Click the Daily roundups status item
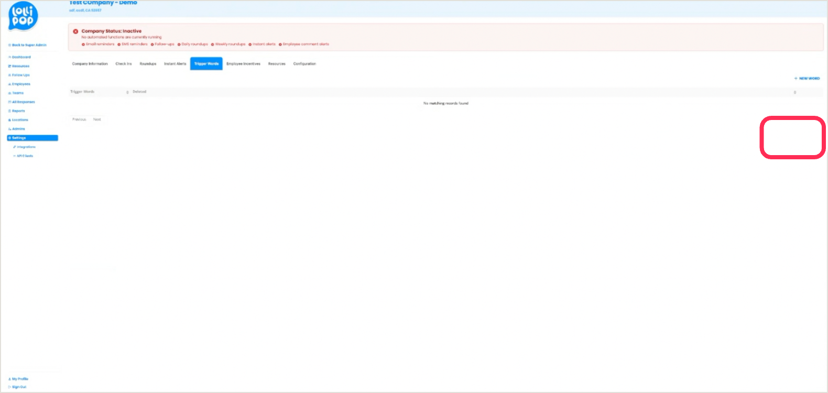The image size is (828, 393). (x=193, y=44)
